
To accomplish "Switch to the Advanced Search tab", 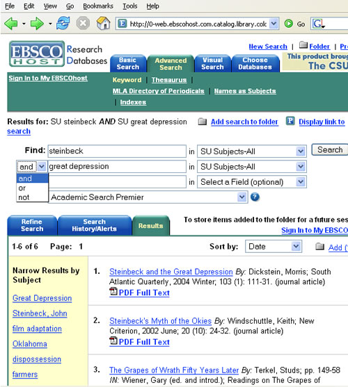I will pyautogui.click(x=171, y=64).
